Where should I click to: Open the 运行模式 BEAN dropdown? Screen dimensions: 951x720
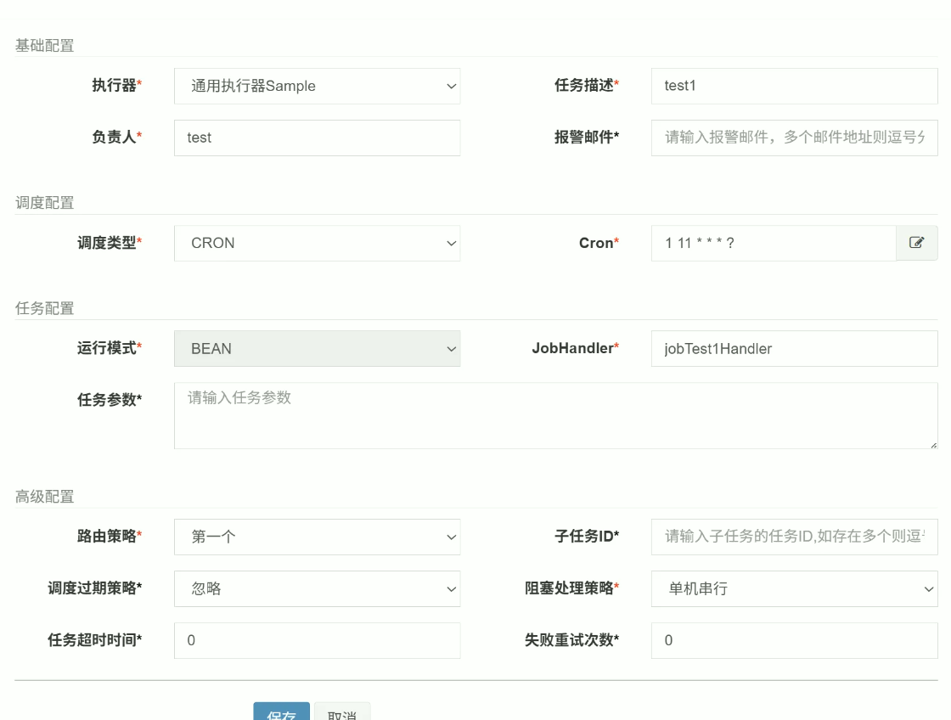[317, 349]
